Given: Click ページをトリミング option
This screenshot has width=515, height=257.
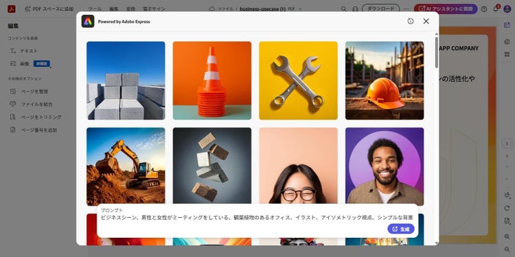Looking at the screenshot, I should 36,117.
